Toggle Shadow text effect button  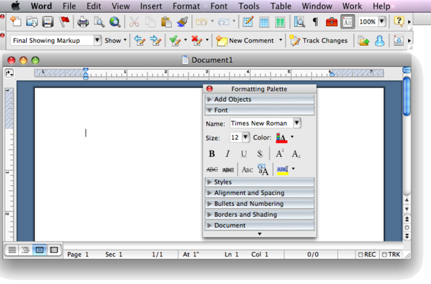[x=260, y=154]
